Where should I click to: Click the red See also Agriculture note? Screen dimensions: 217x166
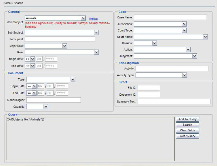[68, 25]
